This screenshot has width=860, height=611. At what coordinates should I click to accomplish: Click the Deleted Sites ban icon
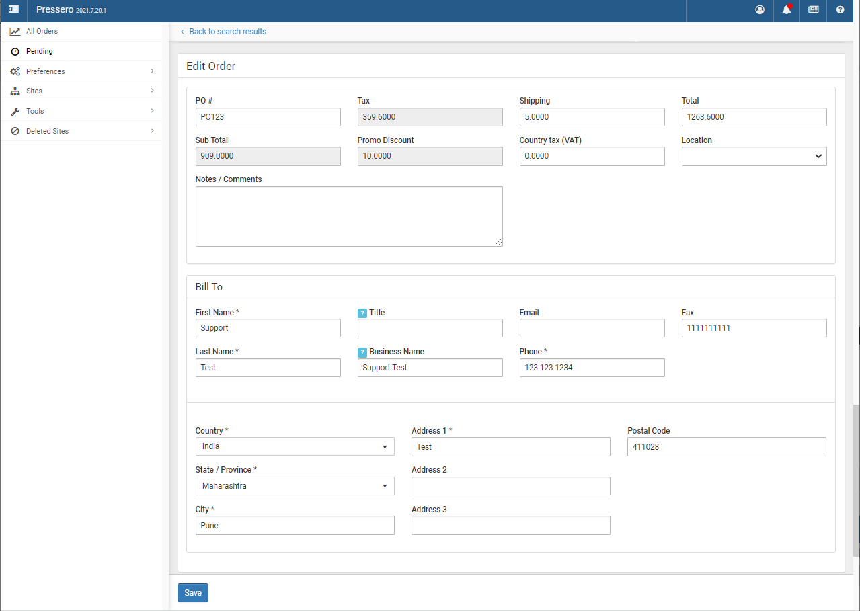click(x=15, y=132)
